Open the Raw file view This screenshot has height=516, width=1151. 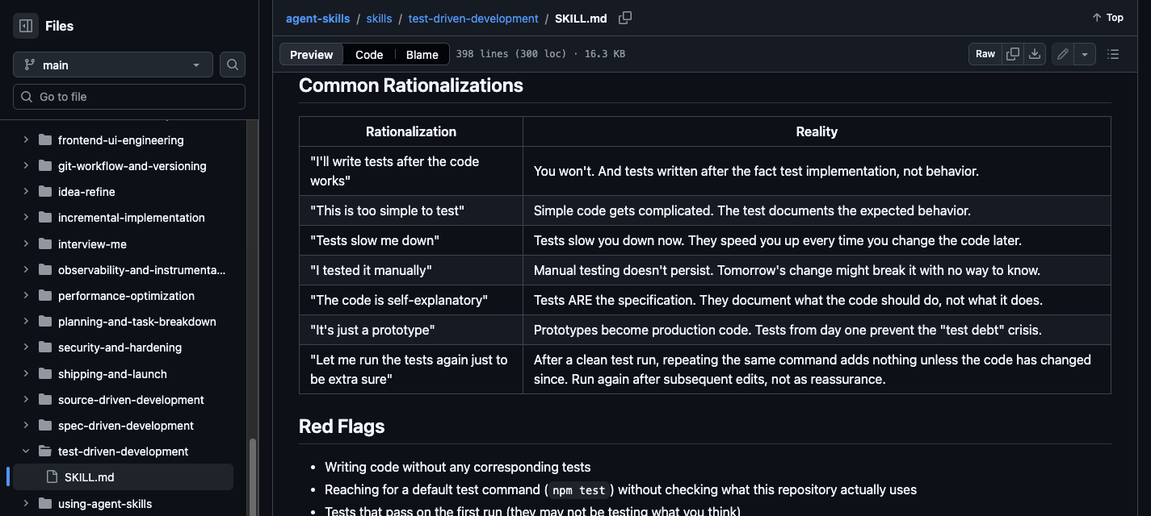pyautogui.click(x=985, y=54)
